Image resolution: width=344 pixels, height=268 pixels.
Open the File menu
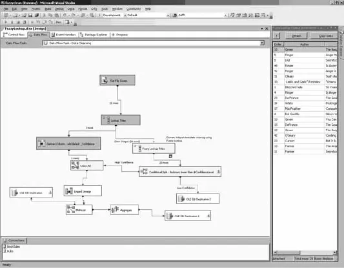[x=6, y=9]
